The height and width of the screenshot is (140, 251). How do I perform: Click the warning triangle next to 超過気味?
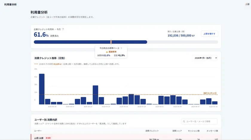tap(107, 52)
